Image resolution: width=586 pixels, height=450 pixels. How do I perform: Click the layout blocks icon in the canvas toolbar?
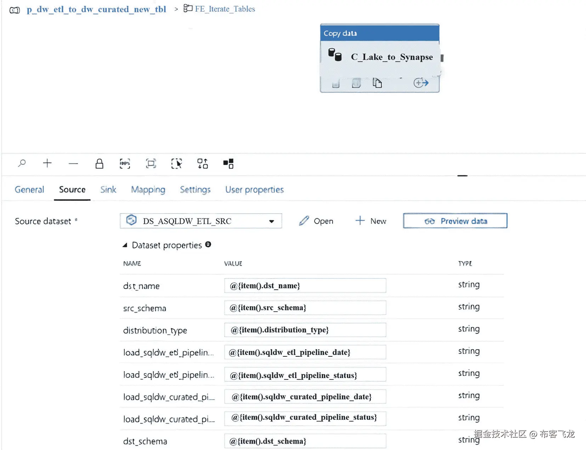point(228,163)
